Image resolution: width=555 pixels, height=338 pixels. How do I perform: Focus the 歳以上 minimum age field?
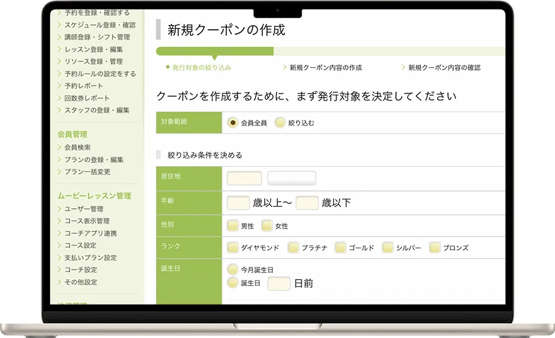pyautogui.click(x=238, y=203)
